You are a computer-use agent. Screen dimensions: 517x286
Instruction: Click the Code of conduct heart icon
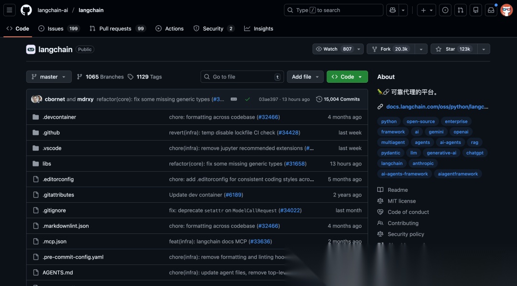pos(380,212)
